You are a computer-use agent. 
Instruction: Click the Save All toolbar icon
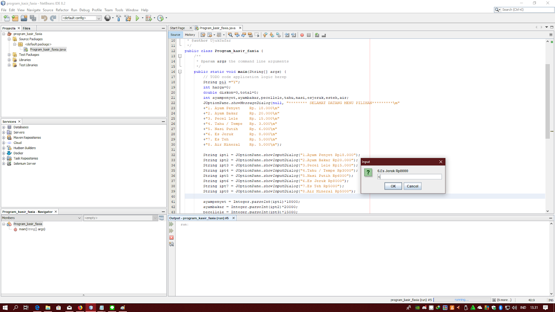click(x=33, y=18)
